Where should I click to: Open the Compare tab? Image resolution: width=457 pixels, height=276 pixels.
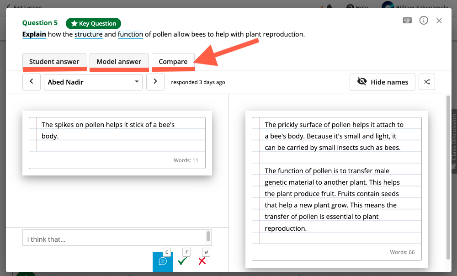pyautogui.click(x=173, y=62)
